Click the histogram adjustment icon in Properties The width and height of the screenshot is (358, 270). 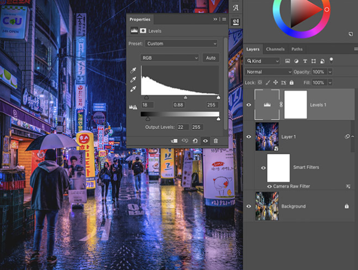(x=134, y=31)
